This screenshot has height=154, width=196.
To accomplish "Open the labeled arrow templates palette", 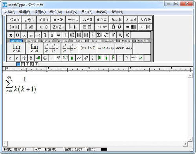I will (x=102, y=27).
